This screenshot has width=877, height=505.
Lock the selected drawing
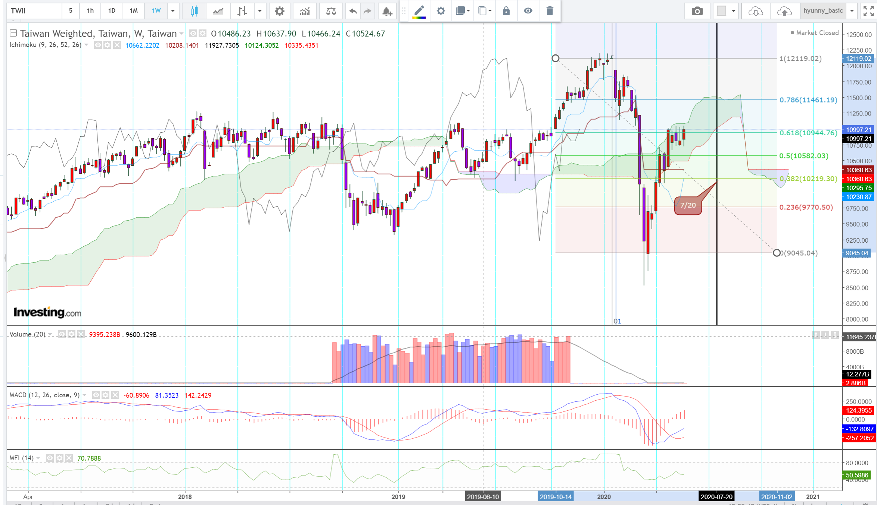[506, 11]
